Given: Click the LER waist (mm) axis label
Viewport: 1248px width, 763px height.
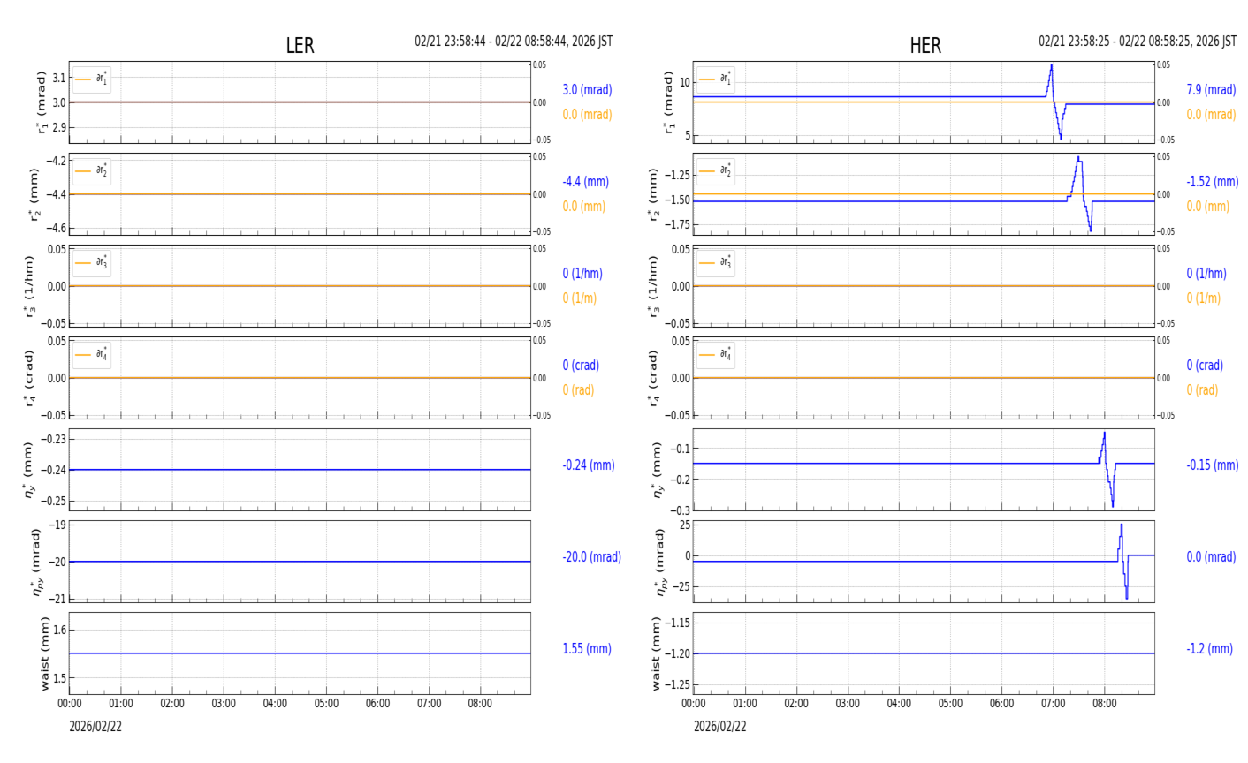Looking at the screenshot, I should coord(44,653).
